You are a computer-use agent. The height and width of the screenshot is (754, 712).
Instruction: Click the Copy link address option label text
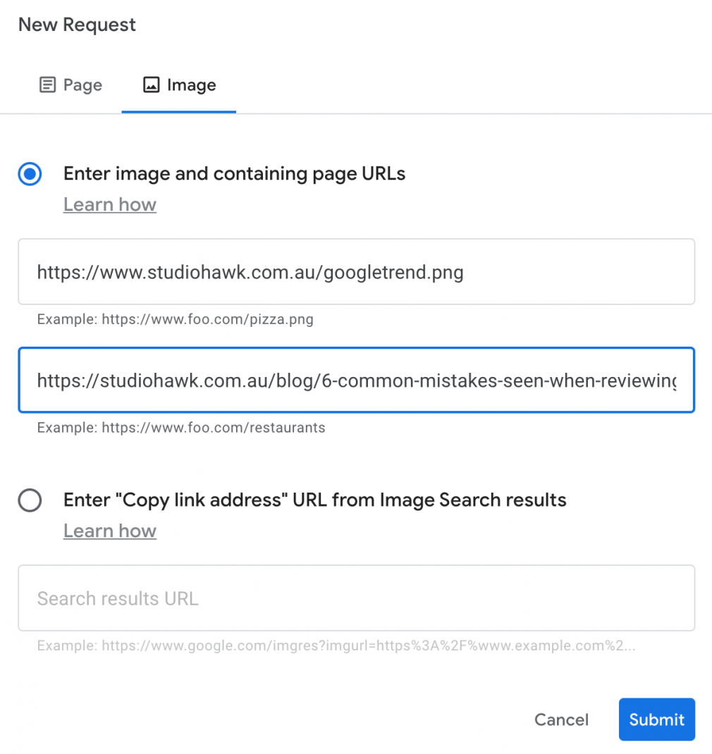pyautogui.click(x=314, y=500)
